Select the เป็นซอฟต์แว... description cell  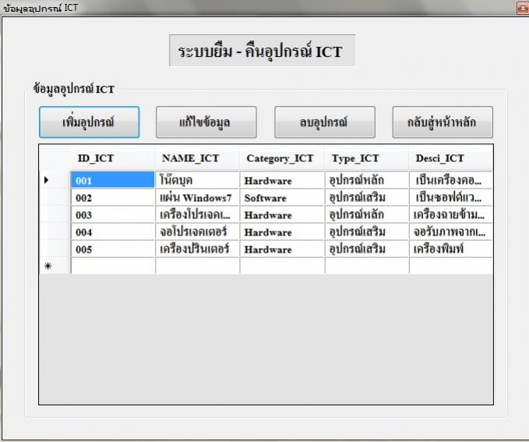click(451, 197)
